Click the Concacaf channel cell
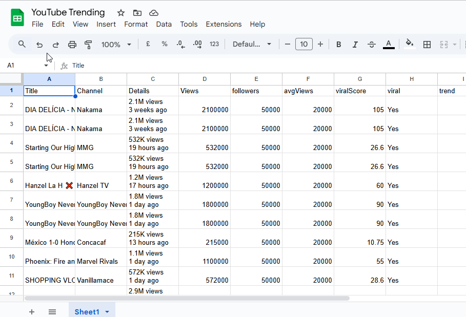Viewport: 466px width, 317px height. [101, 238]
